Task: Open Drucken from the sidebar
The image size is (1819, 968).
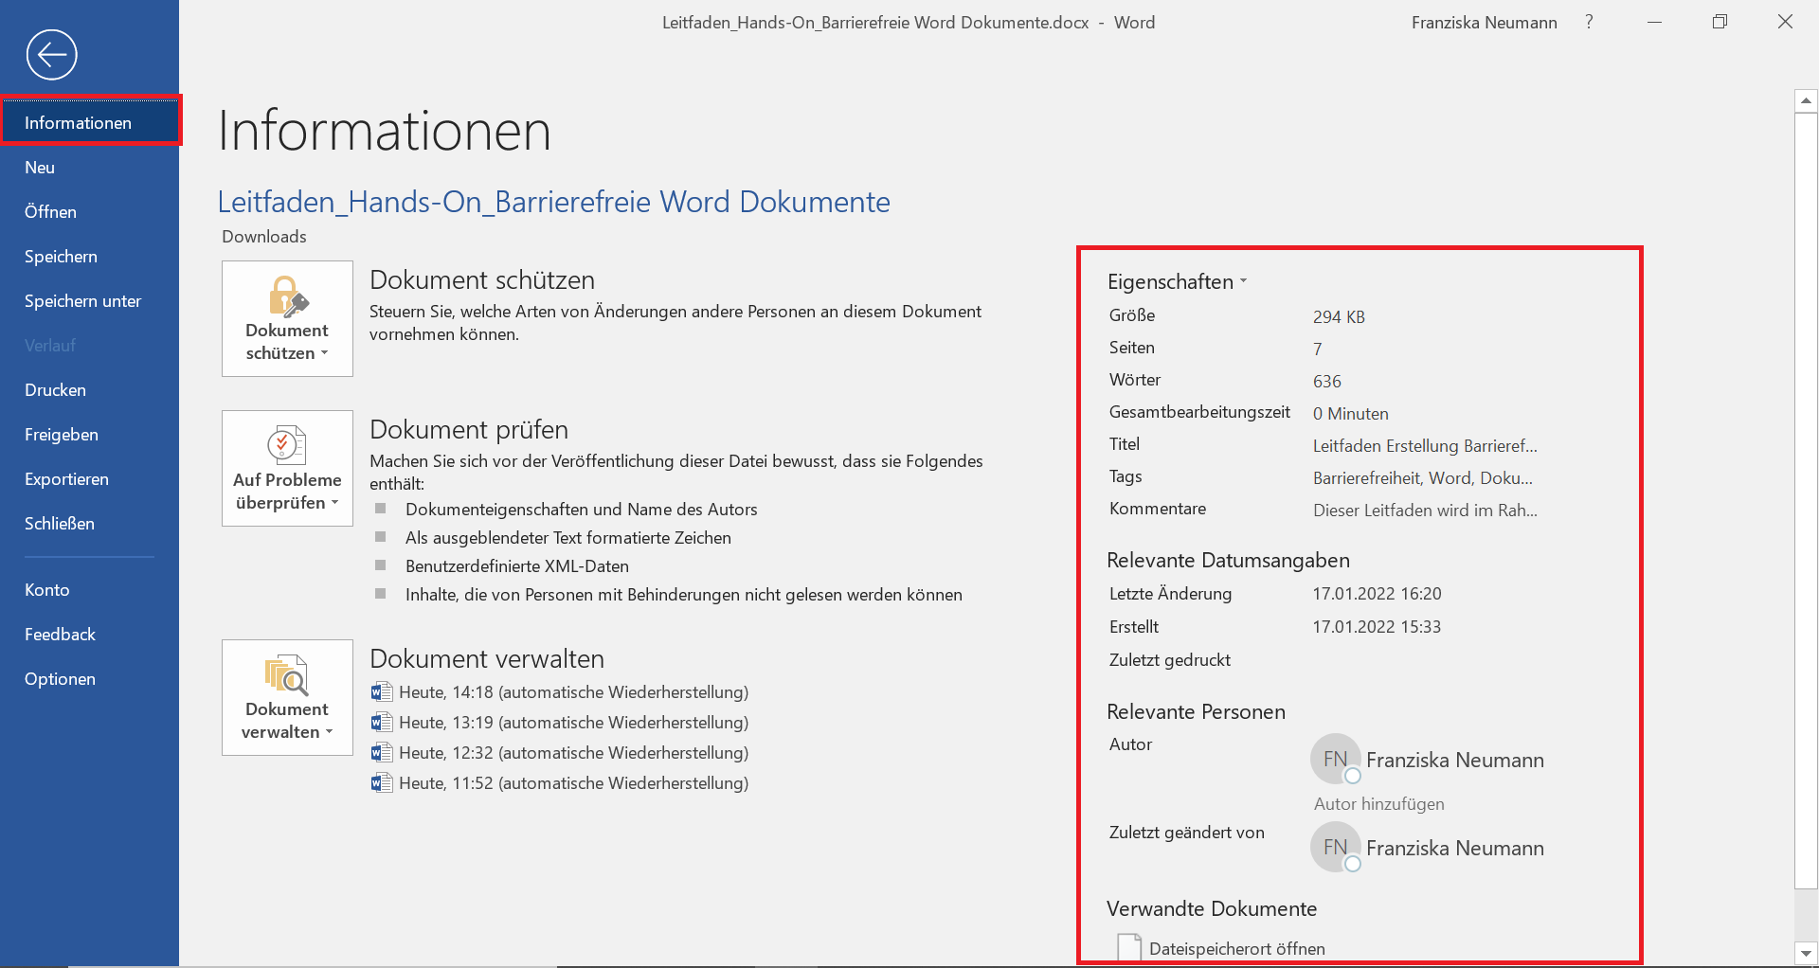Action: pyautogui.click(x=54, y=389)
